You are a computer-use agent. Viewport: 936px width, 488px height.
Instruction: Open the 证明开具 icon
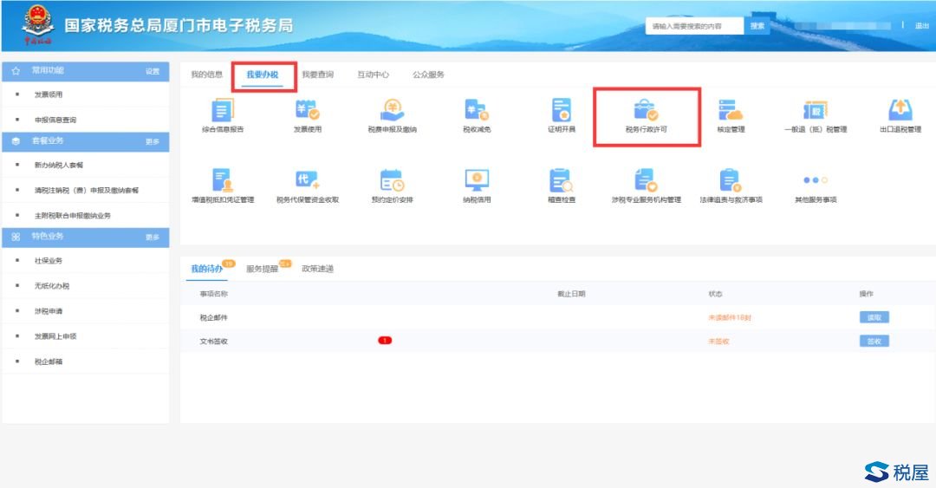[x=561, y=111]
